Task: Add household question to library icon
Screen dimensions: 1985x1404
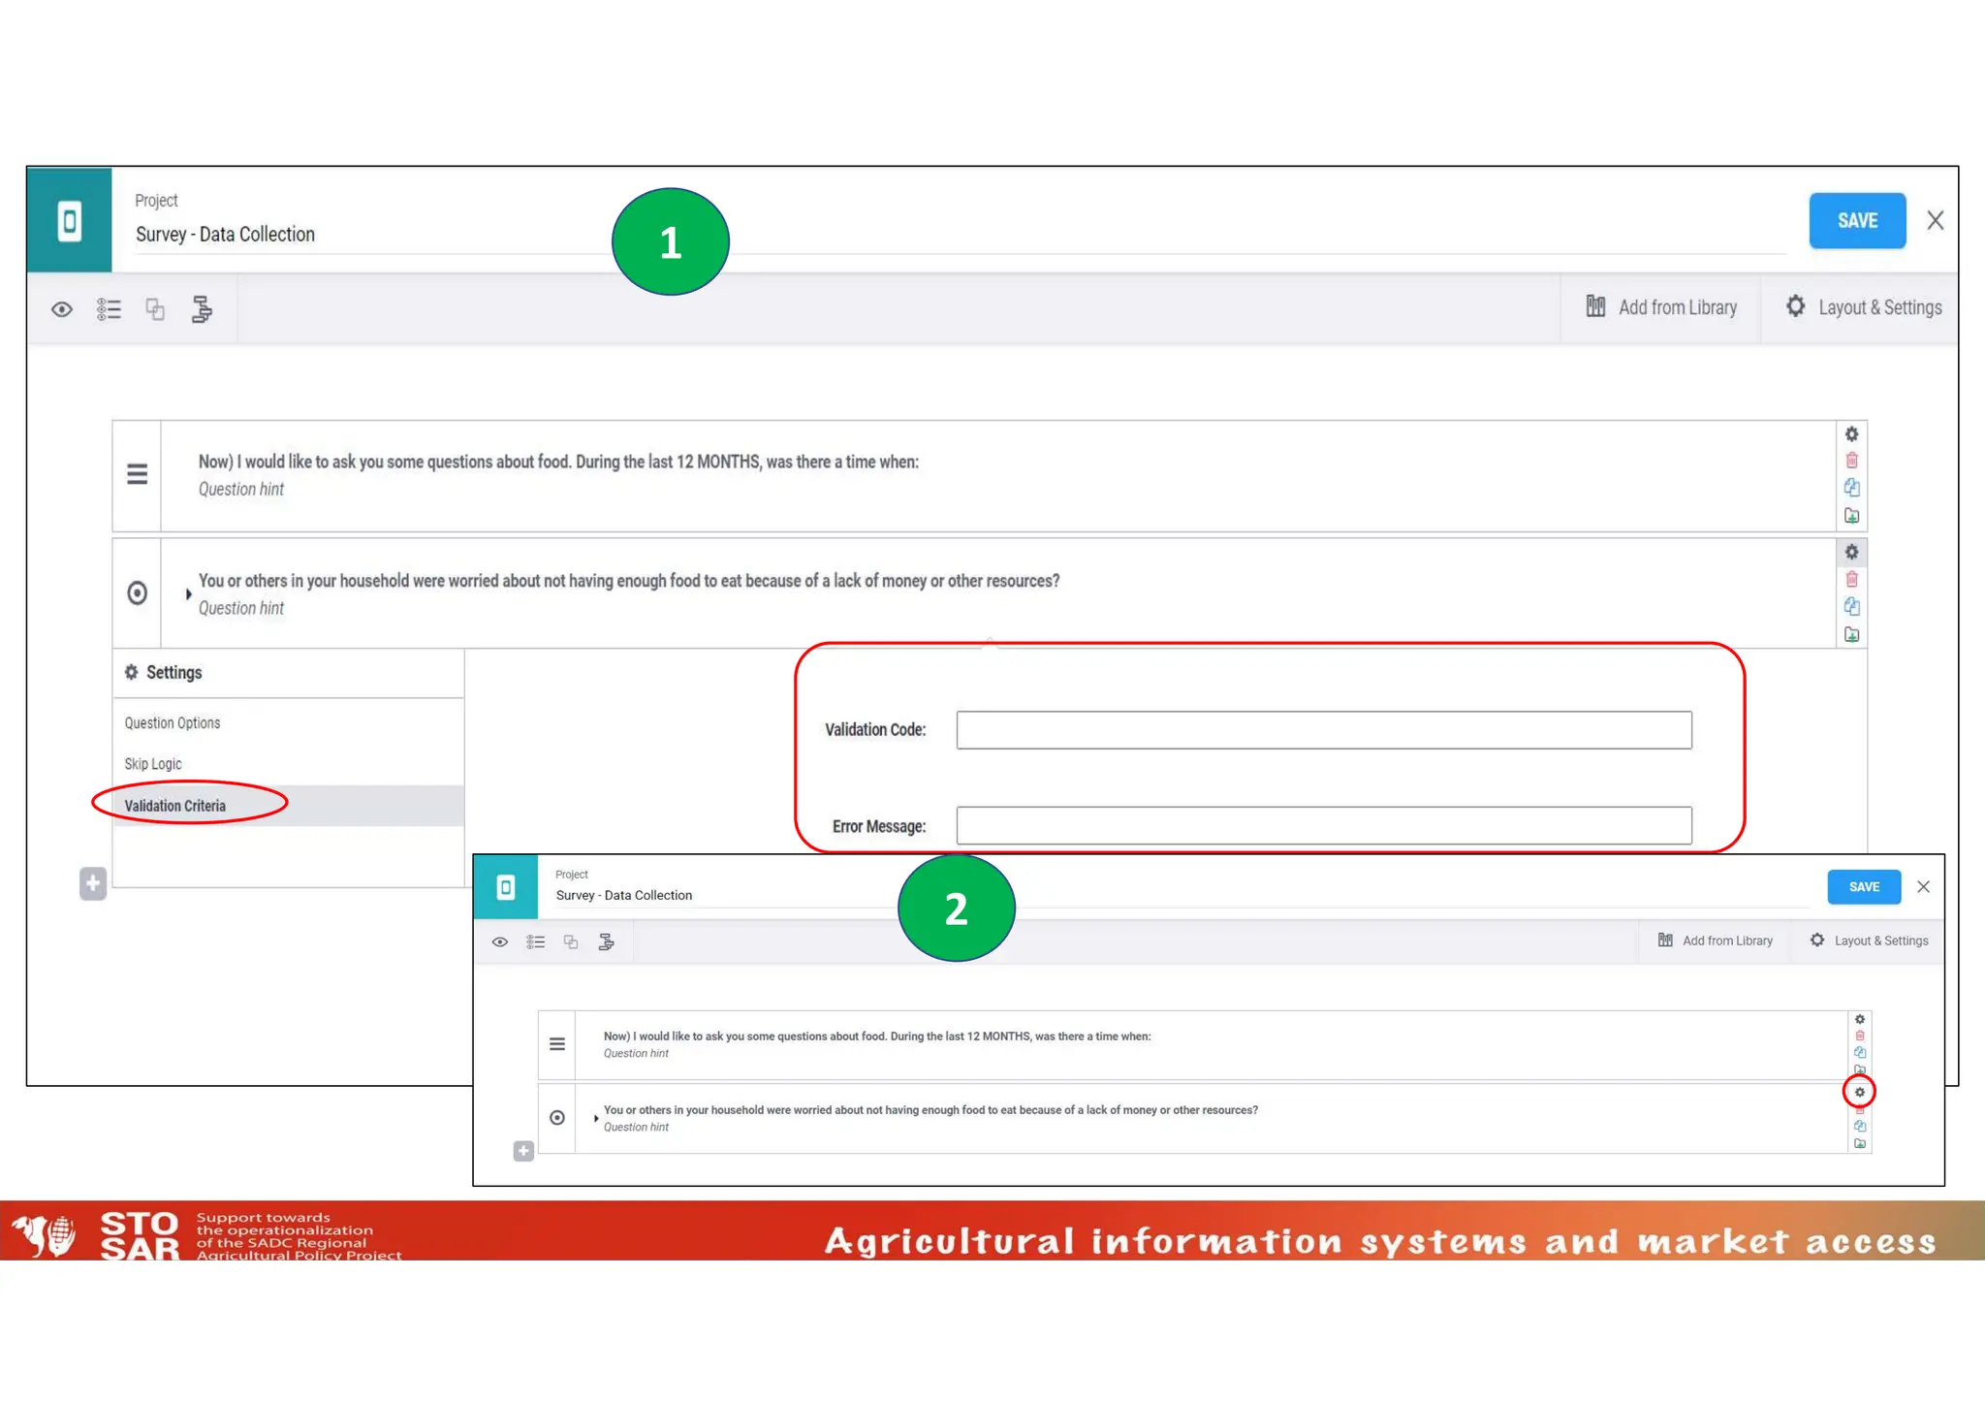Action: [x=1851, y=635]
